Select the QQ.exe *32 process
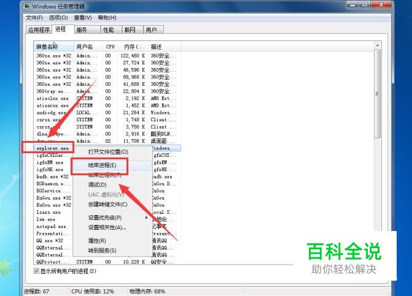Image resolution: width=412 pixels, height=296 pixels. (x=50, y=240)
